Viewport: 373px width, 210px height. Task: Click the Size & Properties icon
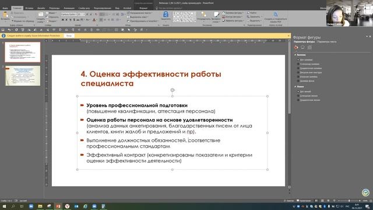coord(309,48)
